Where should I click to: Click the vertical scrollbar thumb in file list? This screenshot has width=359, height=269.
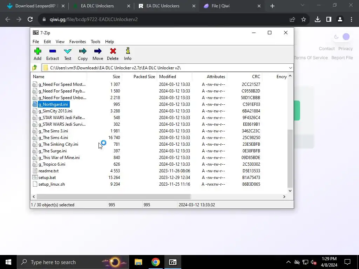coord(290,159)
